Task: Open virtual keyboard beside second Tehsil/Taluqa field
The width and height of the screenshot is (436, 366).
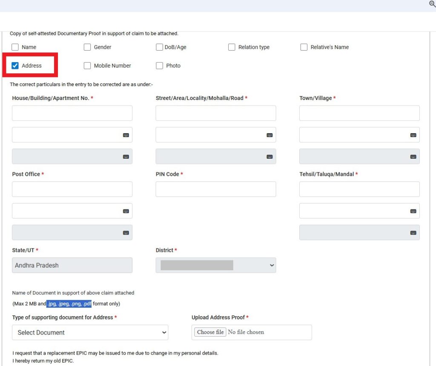Action: pos(413,211)
